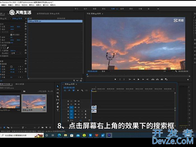Switch to the Effects workspace tab
This screenshot has width=196, height=147.
[113, 9]
